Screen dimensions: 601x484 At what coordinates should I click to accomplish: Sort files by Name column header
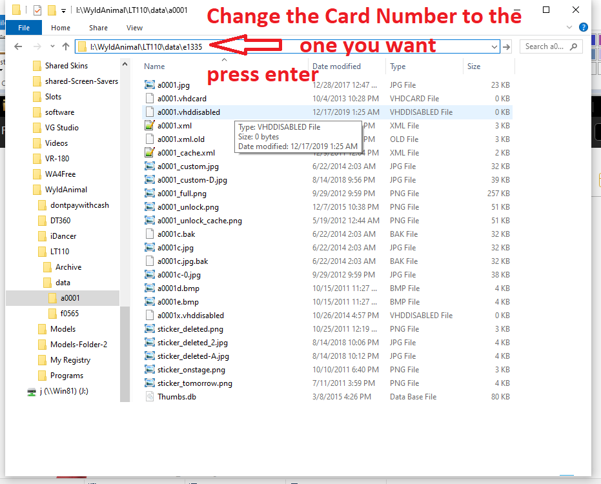pos(155,66)
